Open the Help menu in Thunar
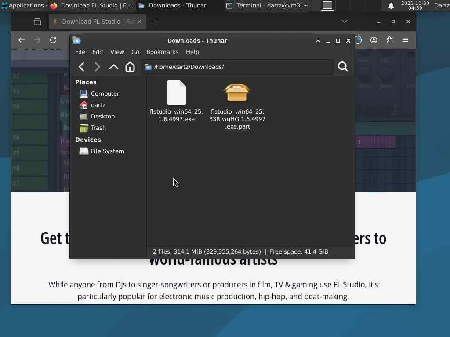 (192, 52)
